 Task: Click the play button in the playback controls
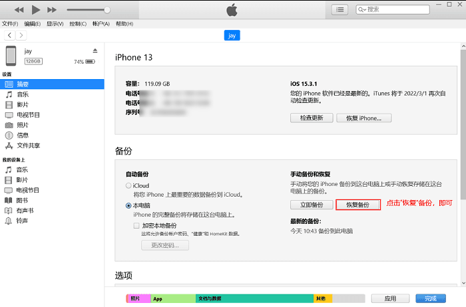pyautogui.click(x=36, y=10)
